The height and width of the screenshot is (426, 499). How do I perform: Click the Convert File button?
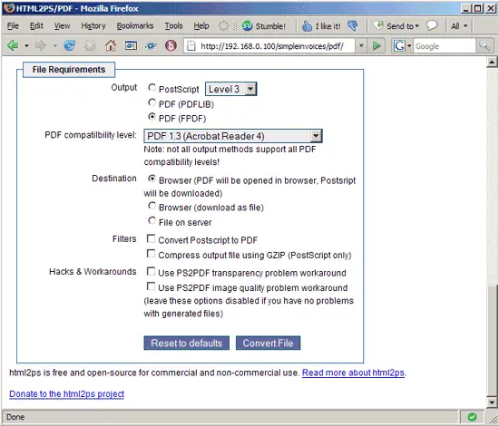point(268,343)
